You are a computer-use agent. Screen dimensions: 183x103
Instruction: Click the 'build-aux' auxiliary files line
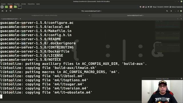(73, 64)
